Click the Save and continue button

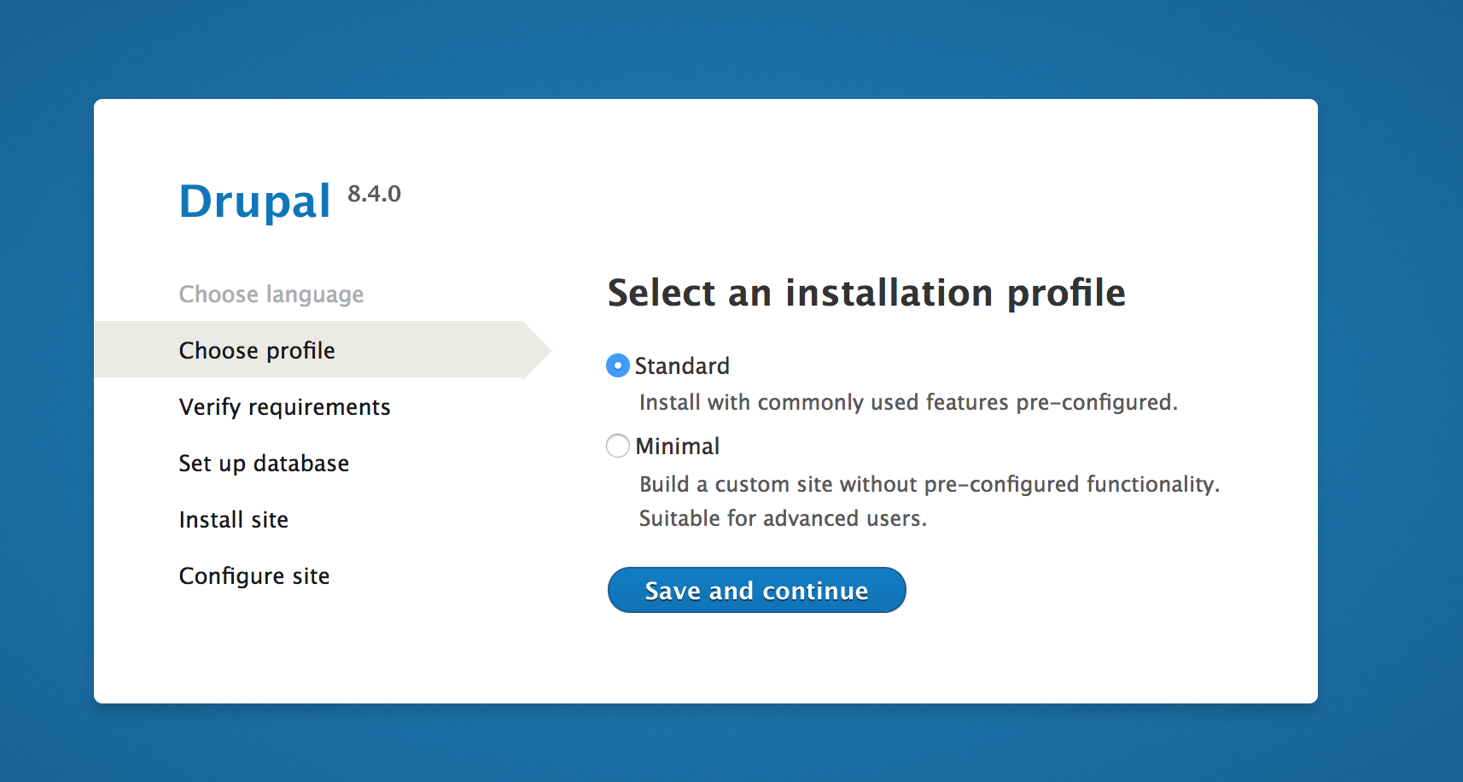pos(756,590)
